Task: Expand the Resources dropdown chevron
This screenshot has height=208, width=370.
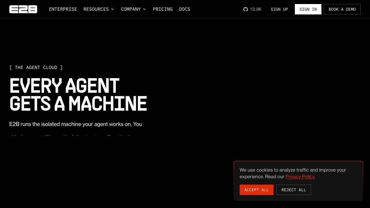Action: 112,9
